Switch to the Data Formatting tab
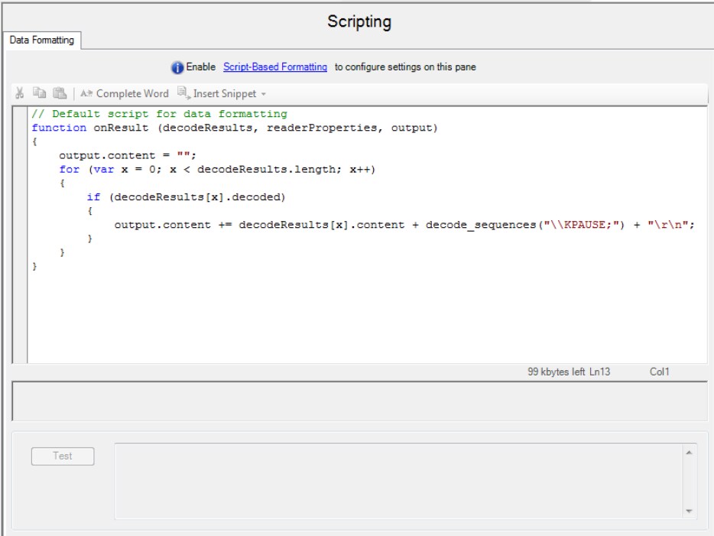 coord(41,41)
